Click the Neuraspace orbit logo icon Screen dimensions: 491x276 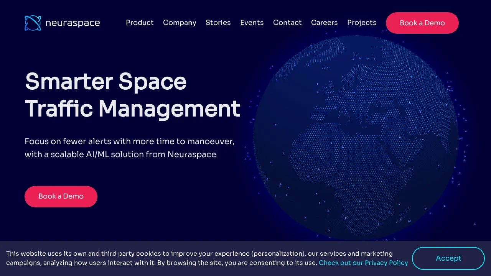(33, 23)
